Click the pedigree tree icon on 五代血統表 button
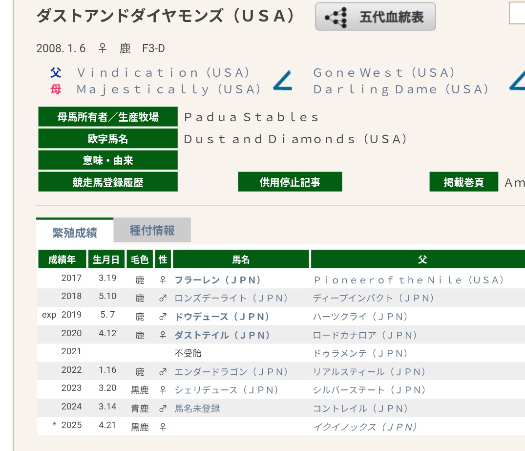This screenshot has height=451, width=525. click(336, 17)
